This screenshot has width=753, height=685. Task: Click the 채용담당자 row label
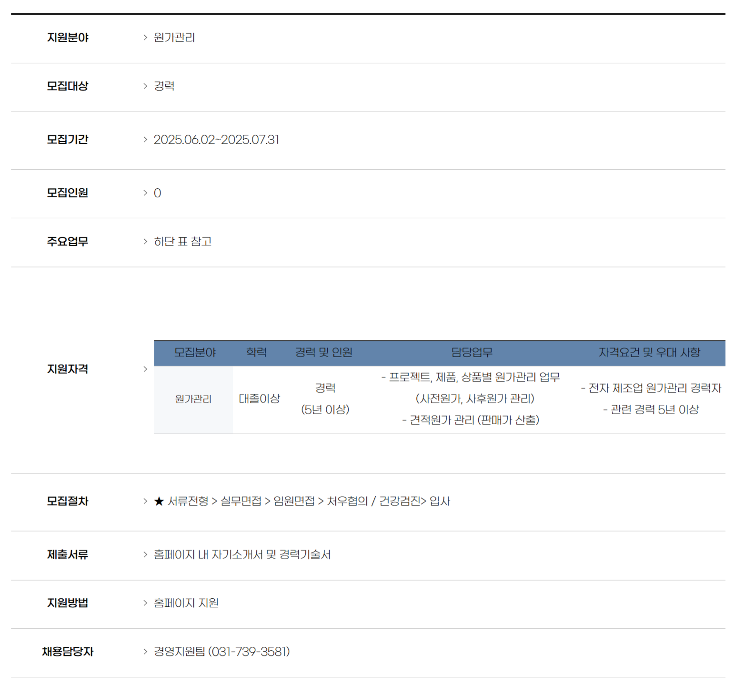coord(68,652)
